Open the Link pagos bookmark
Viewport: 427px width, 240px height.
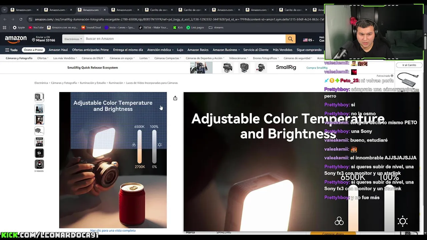tap(195, 27)
